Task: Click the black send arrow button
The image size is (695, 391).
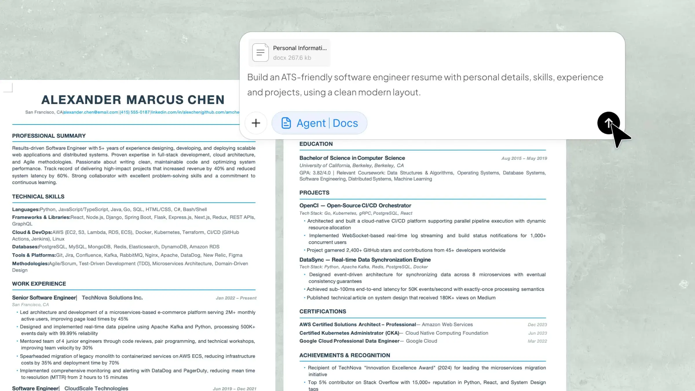Action: pyautogui.click(x=608, y=123)
